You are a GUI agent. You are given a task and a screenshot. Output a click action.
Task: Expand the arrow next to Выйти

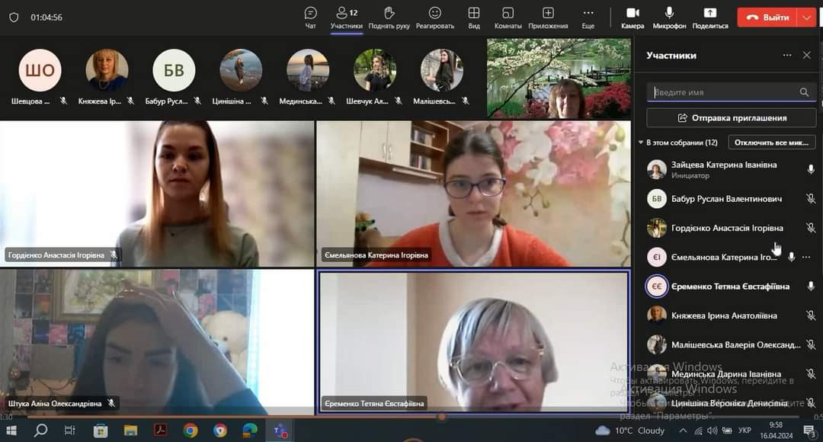click(806, 18)
